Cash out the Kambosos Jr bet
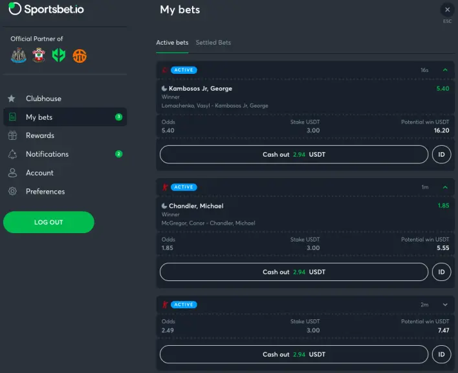Screen dimensions: 458x373 (x=294, y=154)
